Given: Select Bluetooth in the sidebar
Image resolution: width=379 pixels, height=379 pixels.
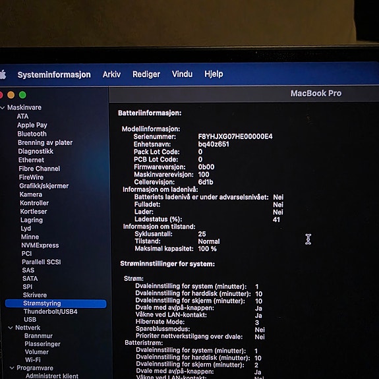Looking at the screenshot, I should click(32, 134).
